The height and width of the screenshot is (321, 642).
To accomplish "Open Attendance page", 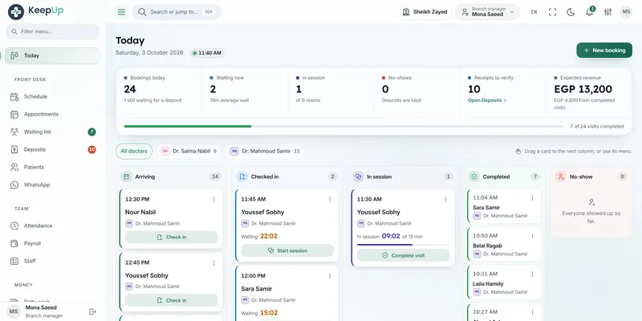I will pyautogui.click(x=52, y=226).
